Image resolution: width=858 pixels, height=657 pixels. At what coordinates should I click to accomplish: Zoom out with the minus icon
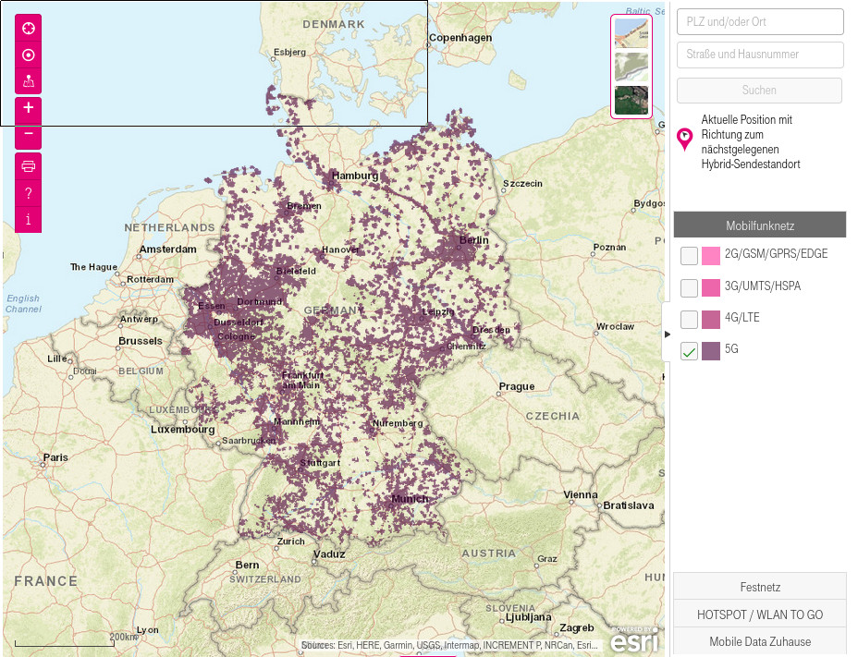[28, 135]
